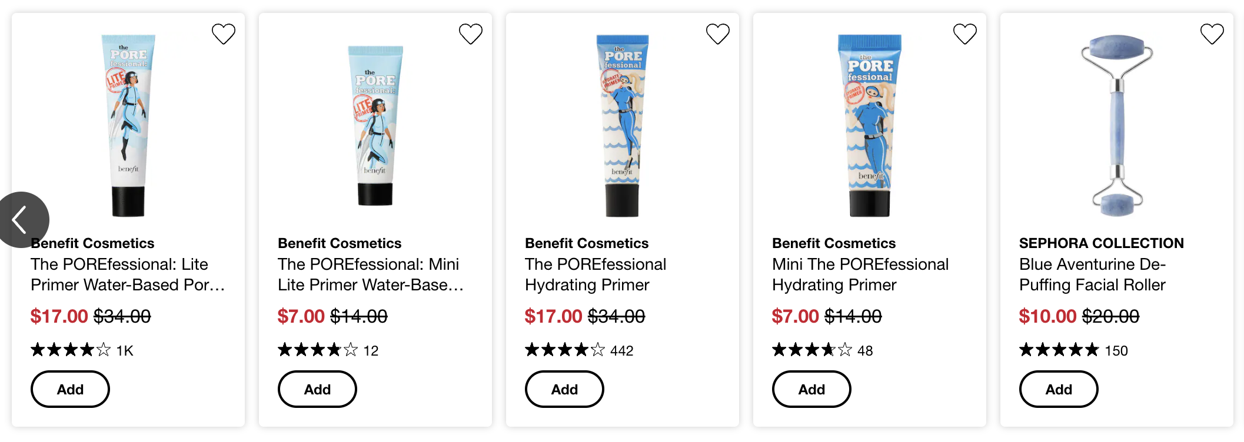Love the POREfessional Hydrating Primer via heart
Viewport: 1244px width, 442px height.
[718, 34]
